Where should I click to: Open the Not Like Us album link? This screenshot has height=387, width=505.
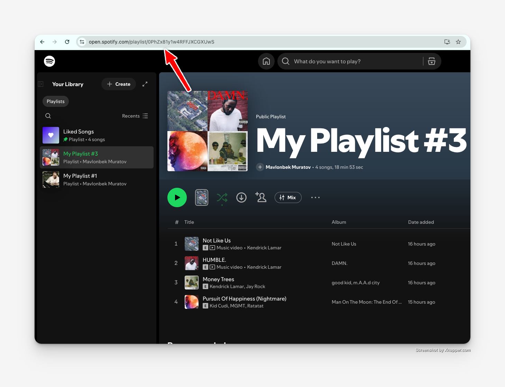tap(344, 244)
